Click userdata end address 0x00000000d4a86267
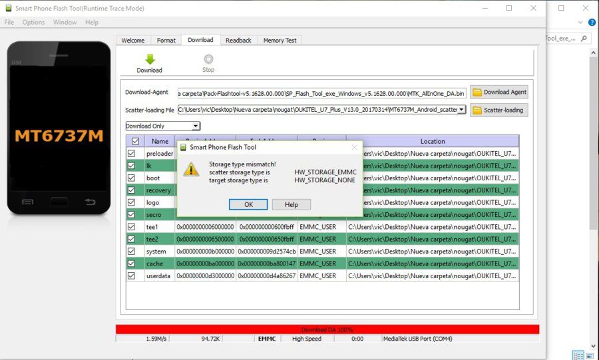 (x=267, y=275)
